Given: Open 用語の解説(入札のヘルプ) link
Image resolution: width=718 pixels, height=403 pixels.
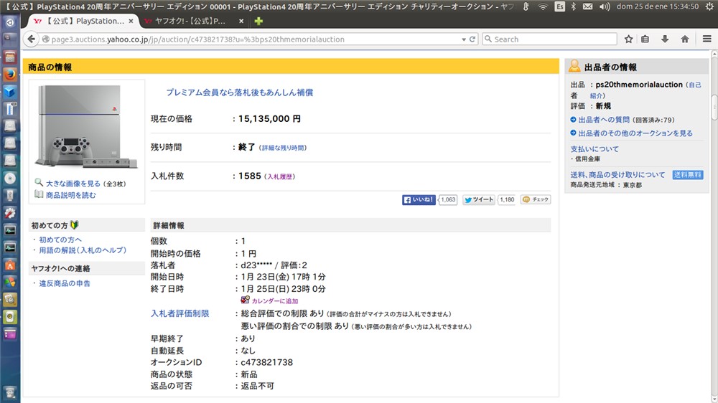Looking at the screenshot, I should click(83, 250).
